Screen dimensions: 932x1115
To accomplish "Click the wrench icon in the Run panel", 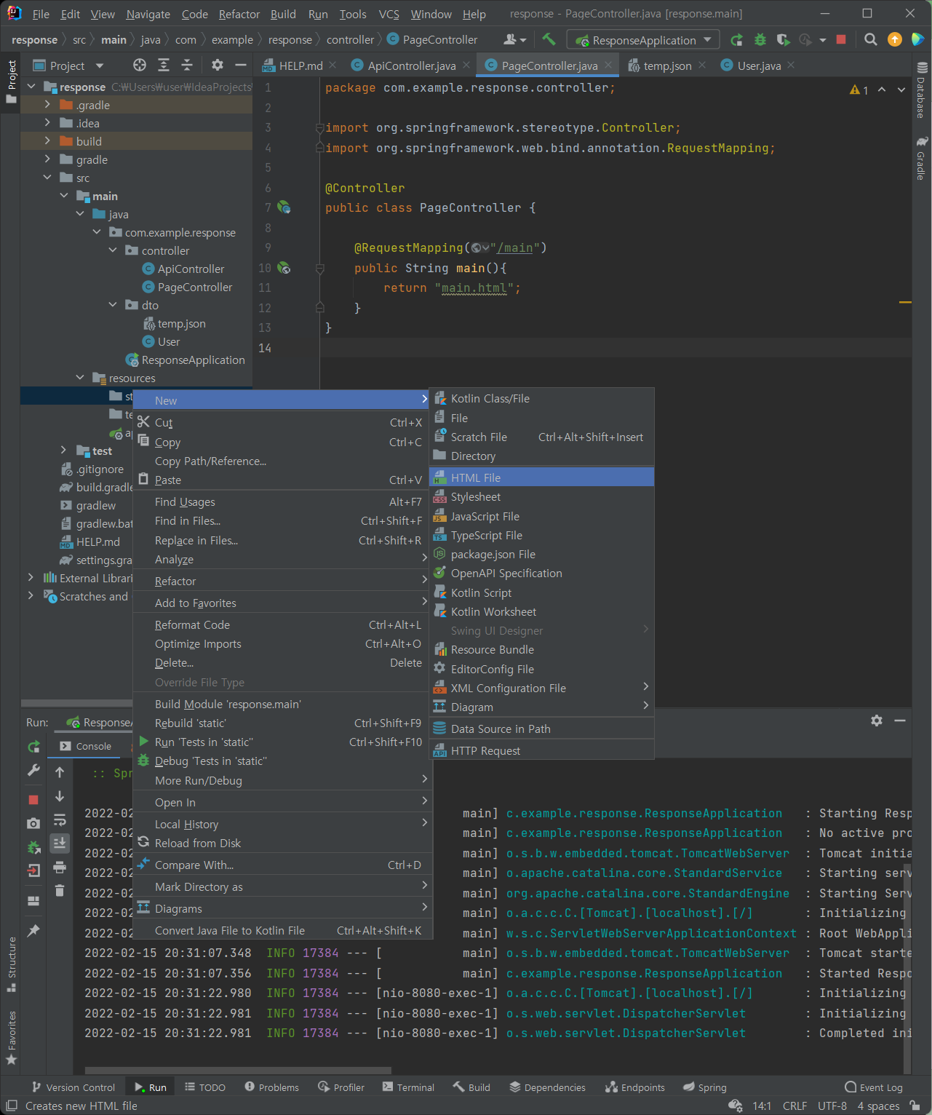I will (x=33, y=770).
